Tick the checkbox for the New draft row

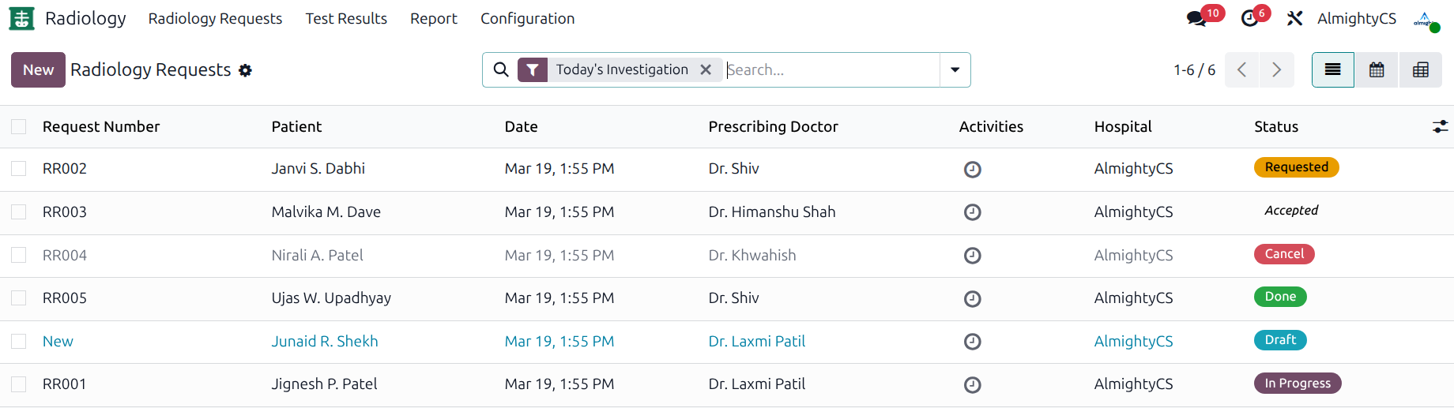[19, 341]
